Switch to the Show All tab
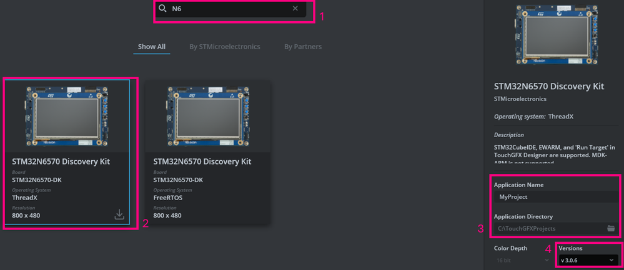This screenshot has width=624, height=270. pyautogui.click(x=152, y=47)
